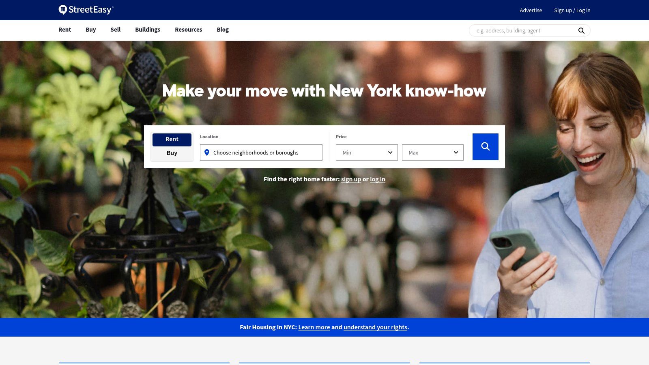Open the Max price dropdown
The image size is (649, 365).
click(432, 152)
